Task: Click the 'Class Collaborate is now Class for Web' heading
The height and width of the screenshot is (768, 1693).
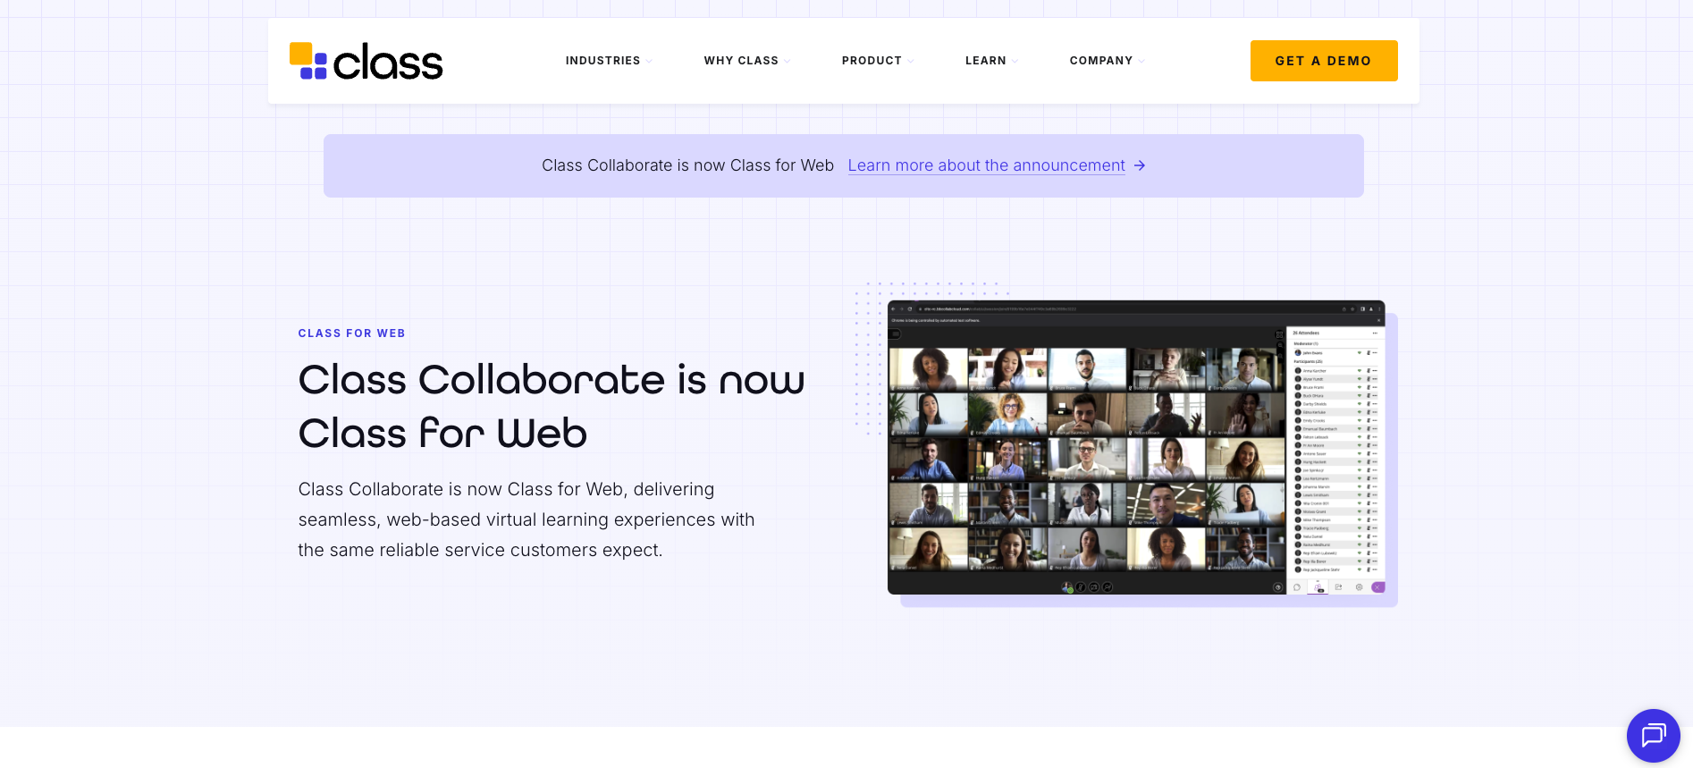Action: pos(552,407)
